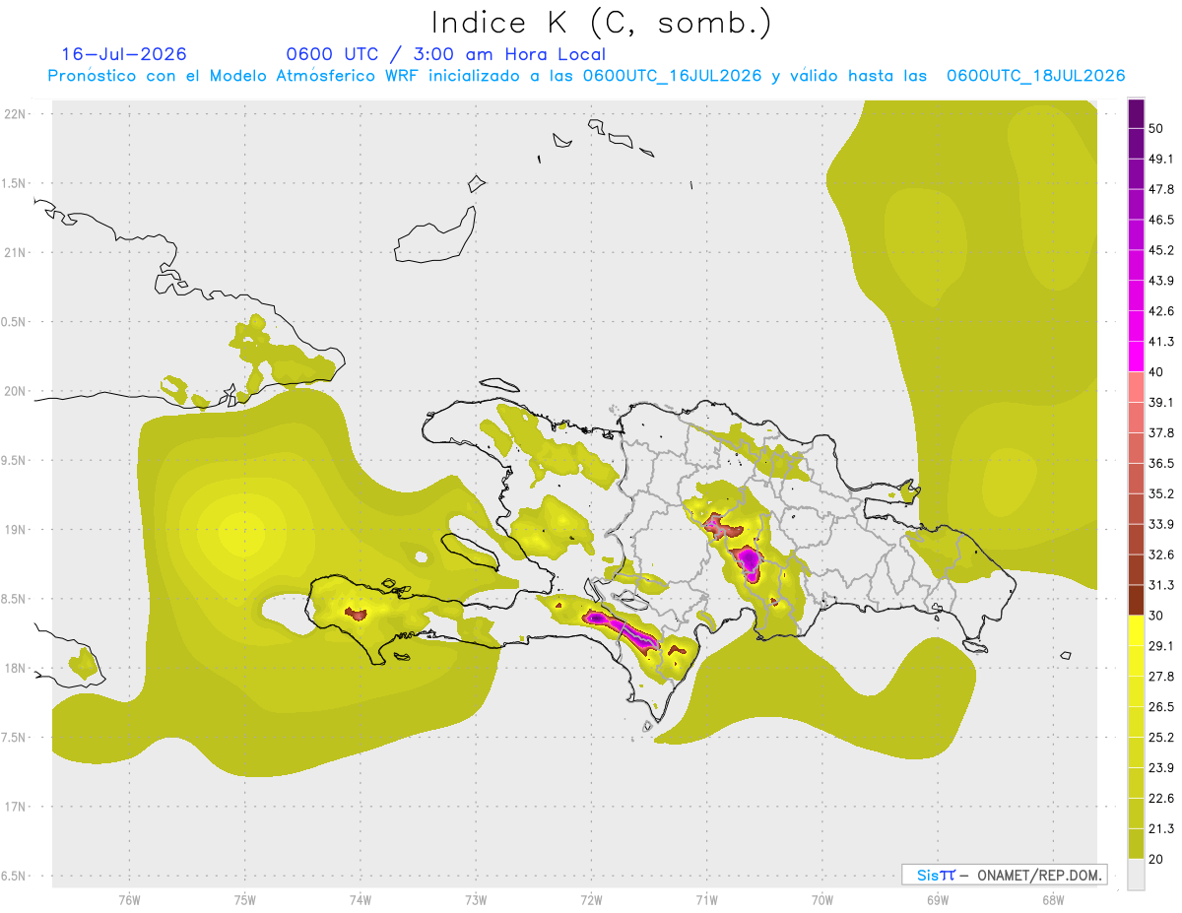Click the colorbar value '39.1'
The width and height of the screenshot is (1182, 913).
(1161, 403)
